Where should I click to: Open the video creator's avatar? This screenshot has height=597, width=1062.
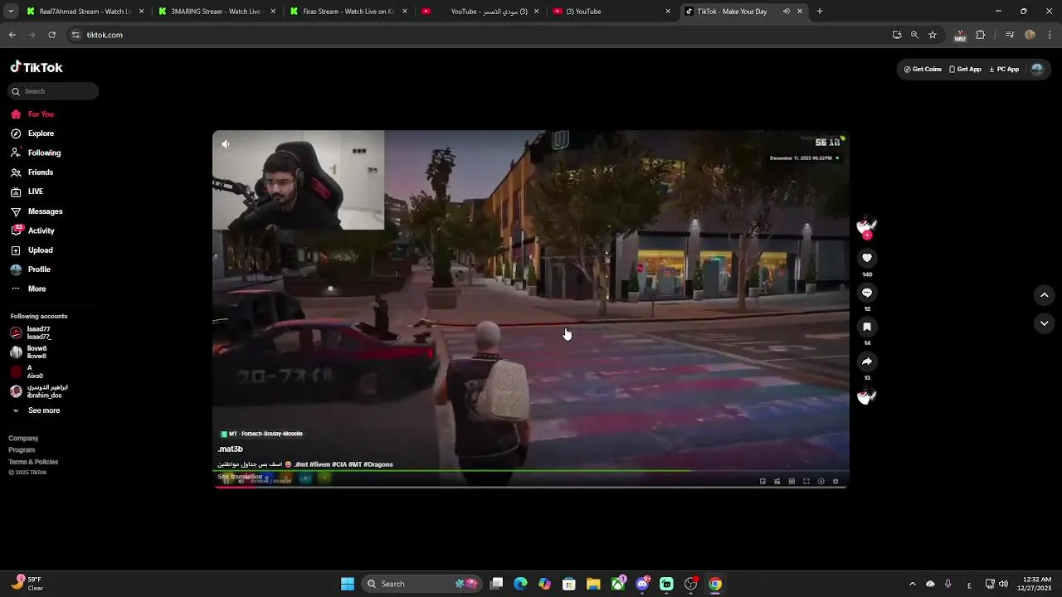pos(866,224)
